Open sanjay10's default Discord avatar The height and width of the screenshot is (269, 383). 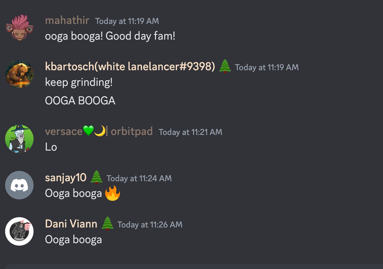click(x=19, y=185)
